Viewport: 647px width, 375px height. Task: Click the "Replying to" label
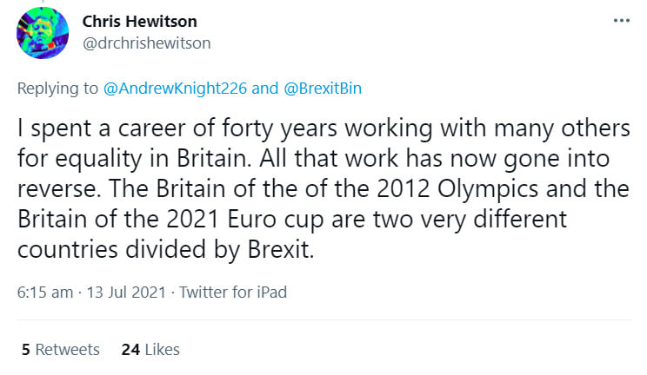56,89
